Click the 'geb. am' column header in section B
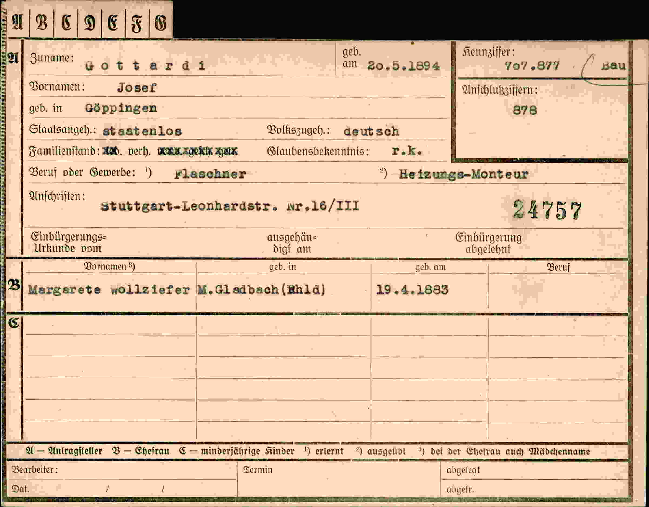Screen dimensions: 649x507 click(x=430, y=267)
